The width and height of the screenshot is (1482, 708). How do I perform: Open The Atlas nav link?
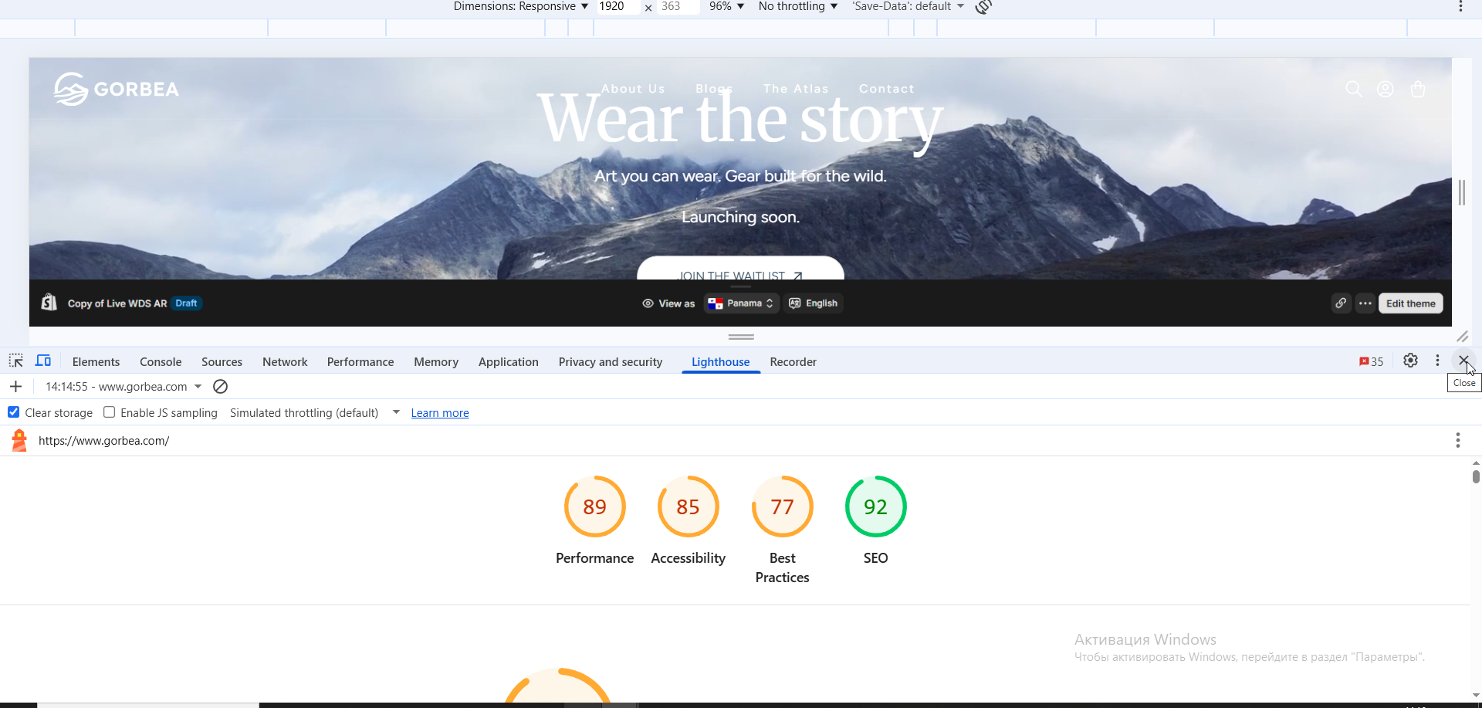click(x=796, y=89)
